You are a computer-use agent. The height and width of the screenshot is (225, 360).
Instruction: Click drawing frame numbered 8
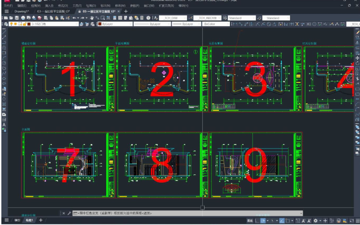click(162, 165)
